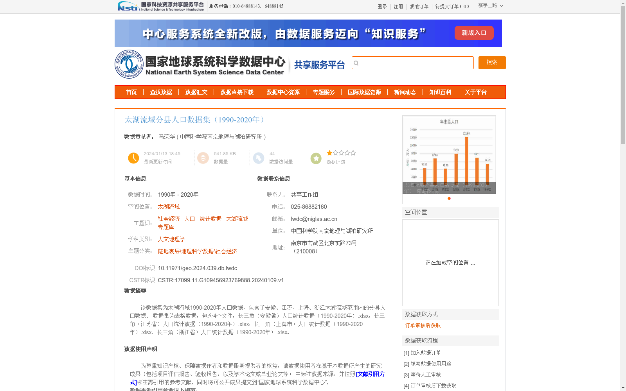Open 数据中心资源 navigation item

click(283, 92)
